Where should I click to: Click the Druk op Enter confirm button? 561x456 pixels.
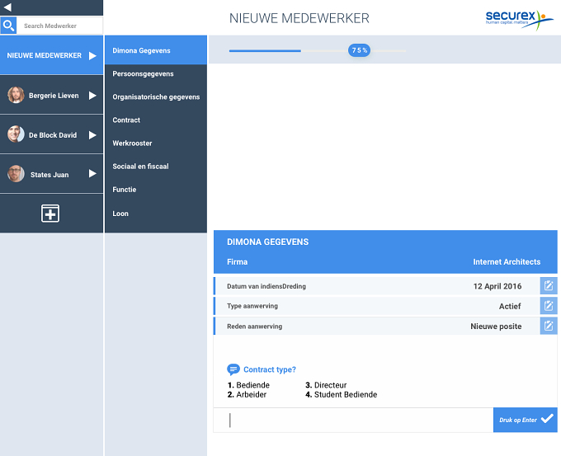coord(526,420)
